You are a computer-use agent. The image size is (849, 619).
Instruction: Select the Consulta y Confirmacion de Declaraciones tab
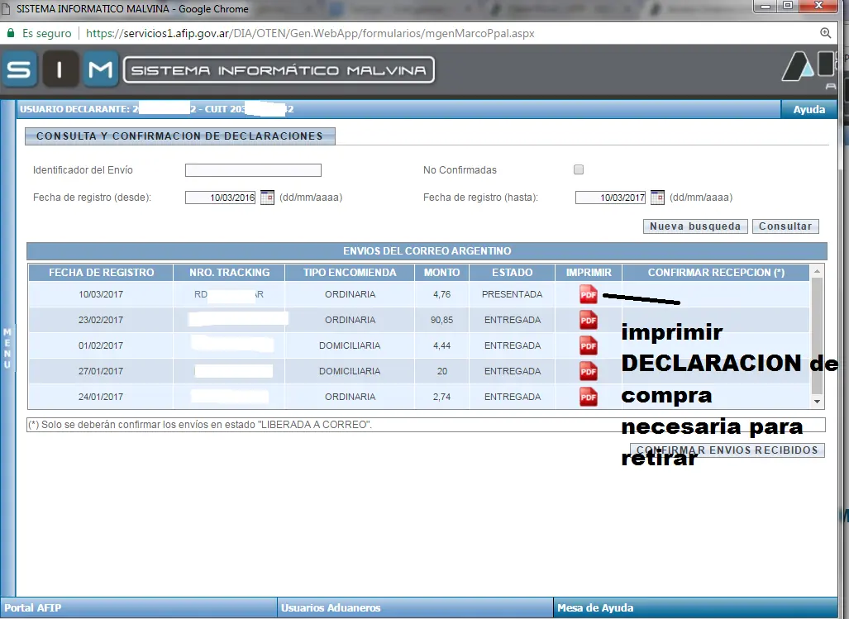(x=179, y=136)
